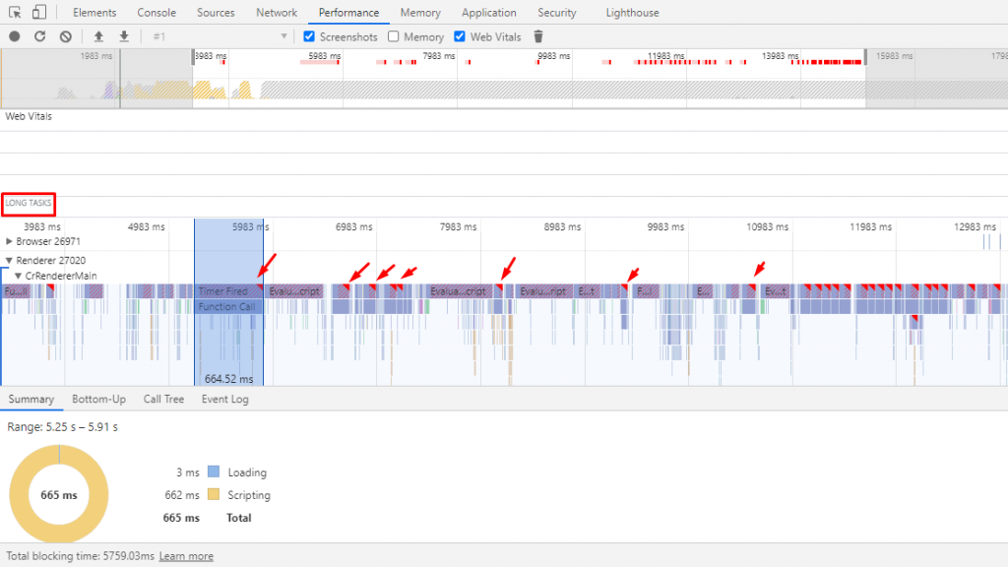
Task: Save the profile with the download icon
Action: pos(124,36)
